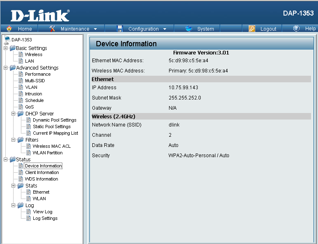Screen dimensions: 318x244
Task: Open Static Pool Settings page
Action: point(52,127)
